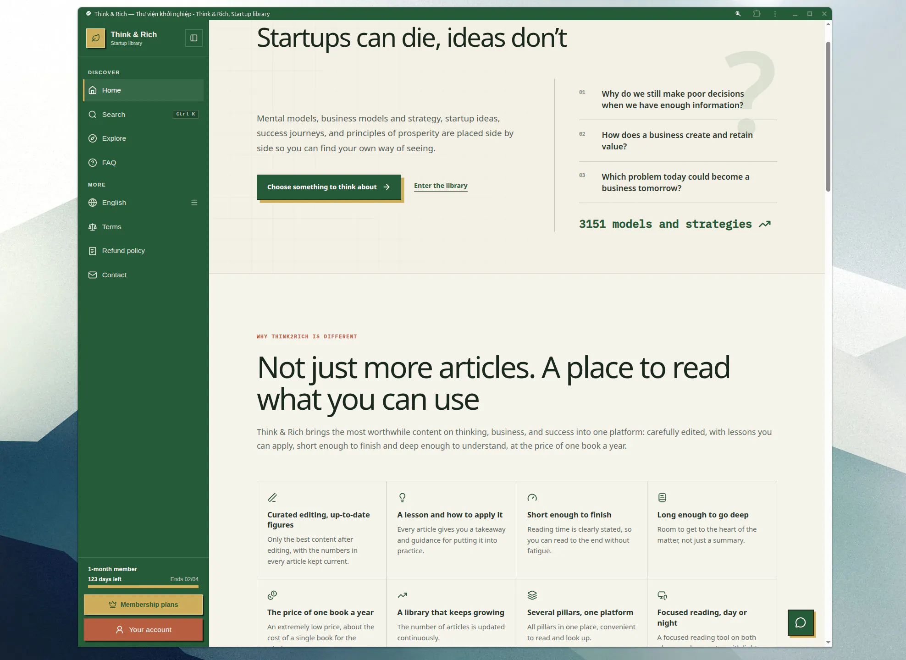Click the globe language icon

(x=93, y=203)
